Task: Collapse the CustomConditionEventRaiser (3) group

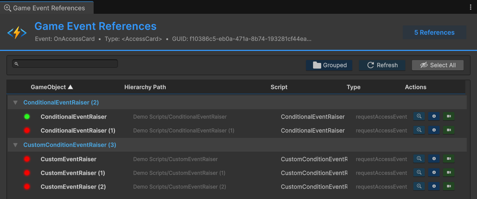Action: coord(15,145)
